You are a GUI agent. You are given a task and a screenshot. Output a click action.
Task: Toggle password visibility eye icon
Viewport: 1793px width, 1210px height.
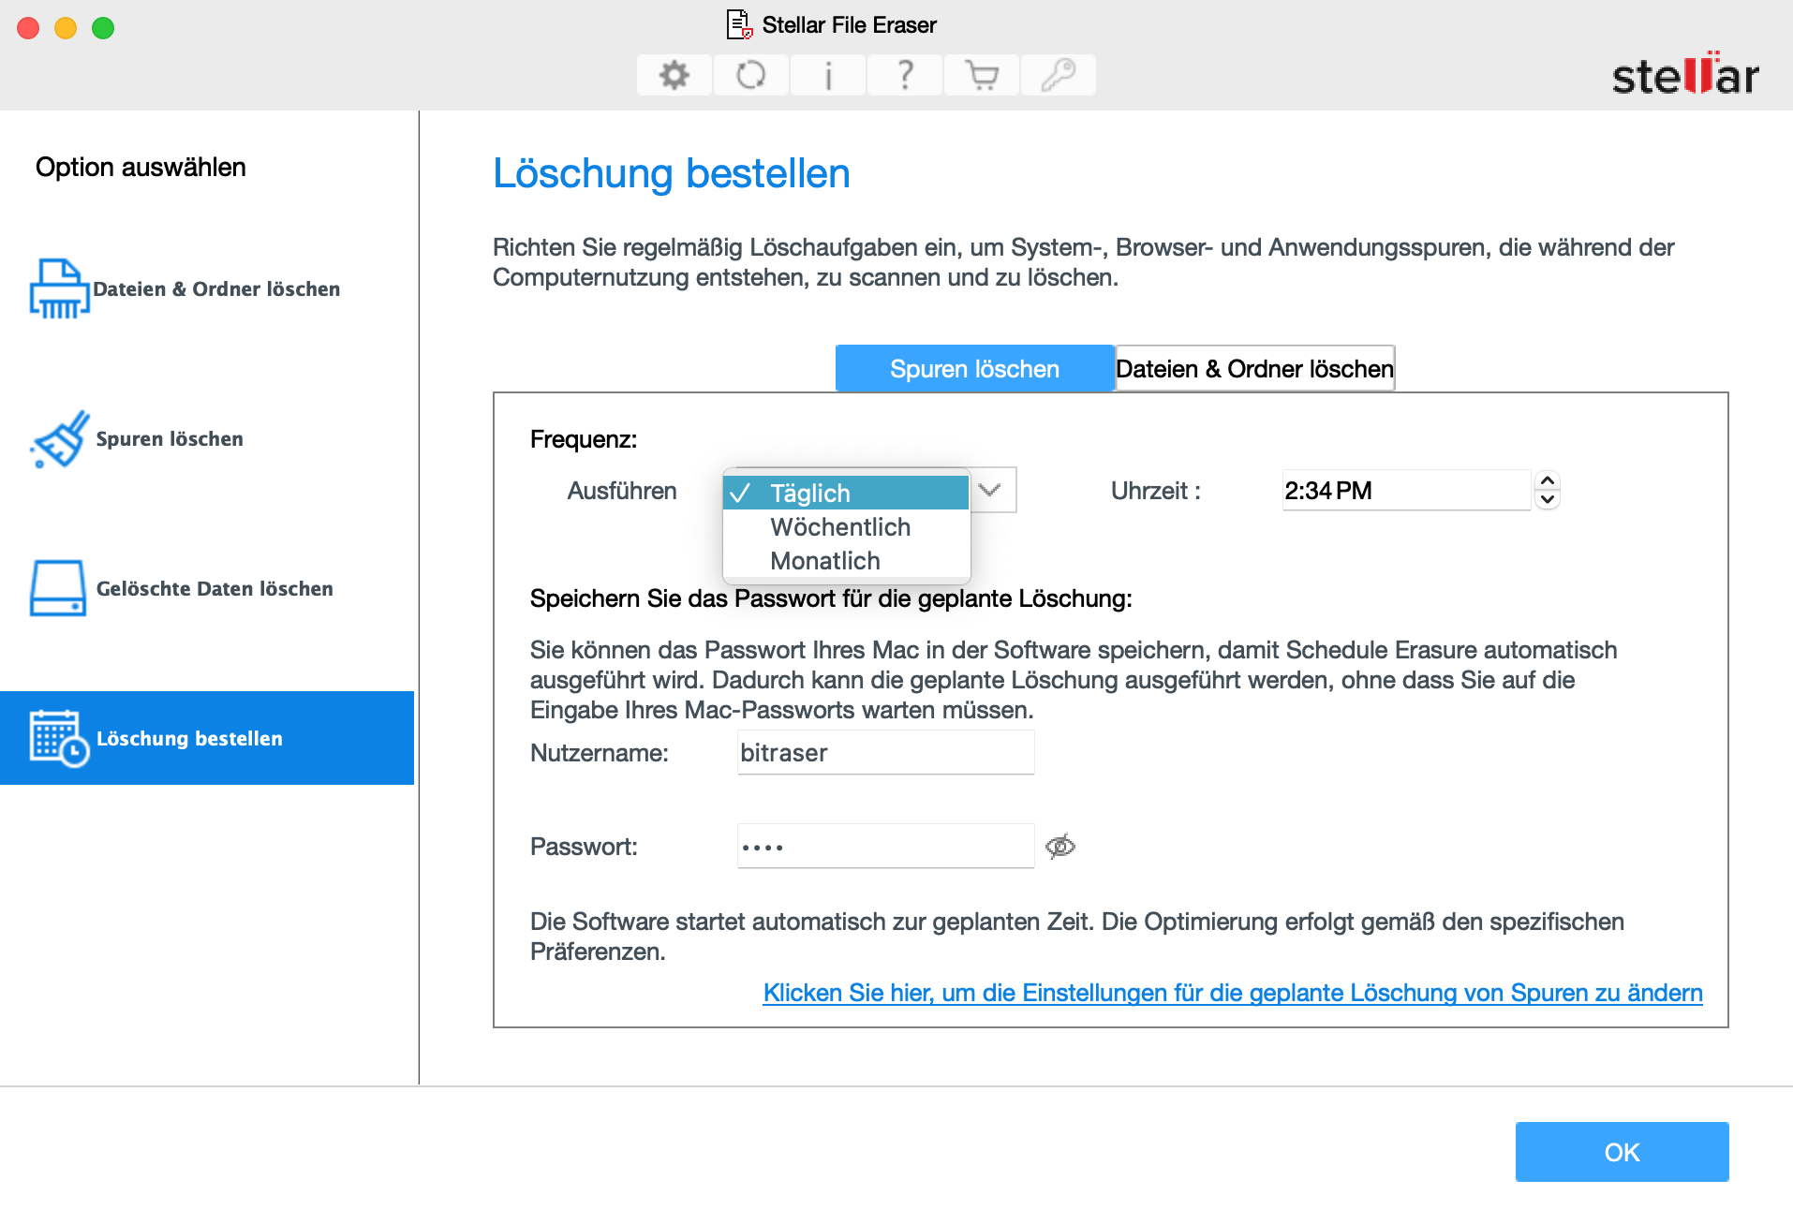[x=1059, y=847]
